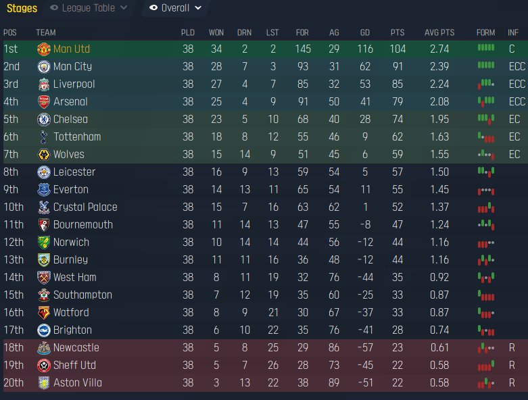Click the Liverpool club badge icon

point(43,84)
